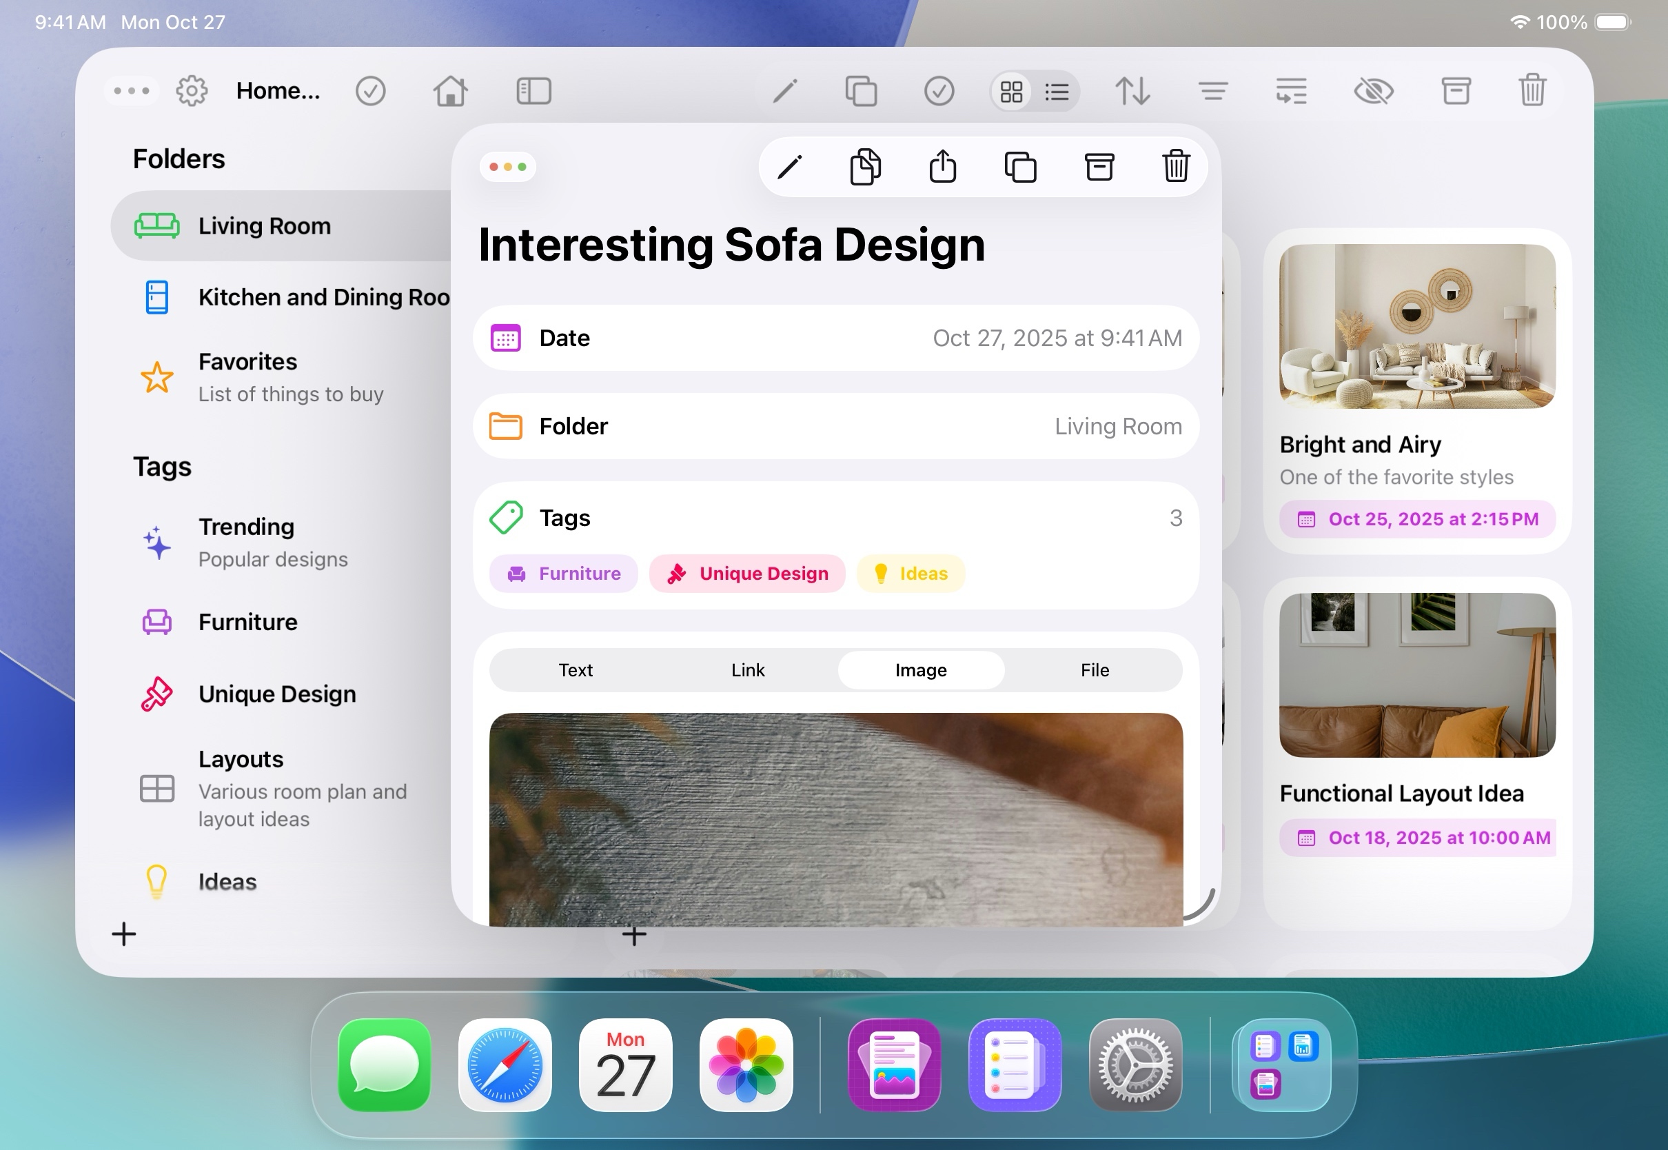Click the share icon in note toolbar
The width and height of the screenshot is (1668, 1150).
pyautogui.click(x=943, y=167)
